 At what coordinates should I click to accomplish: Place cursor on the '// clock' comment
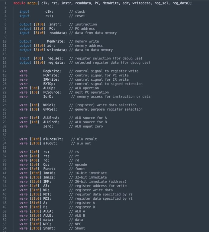pos(77,11)
